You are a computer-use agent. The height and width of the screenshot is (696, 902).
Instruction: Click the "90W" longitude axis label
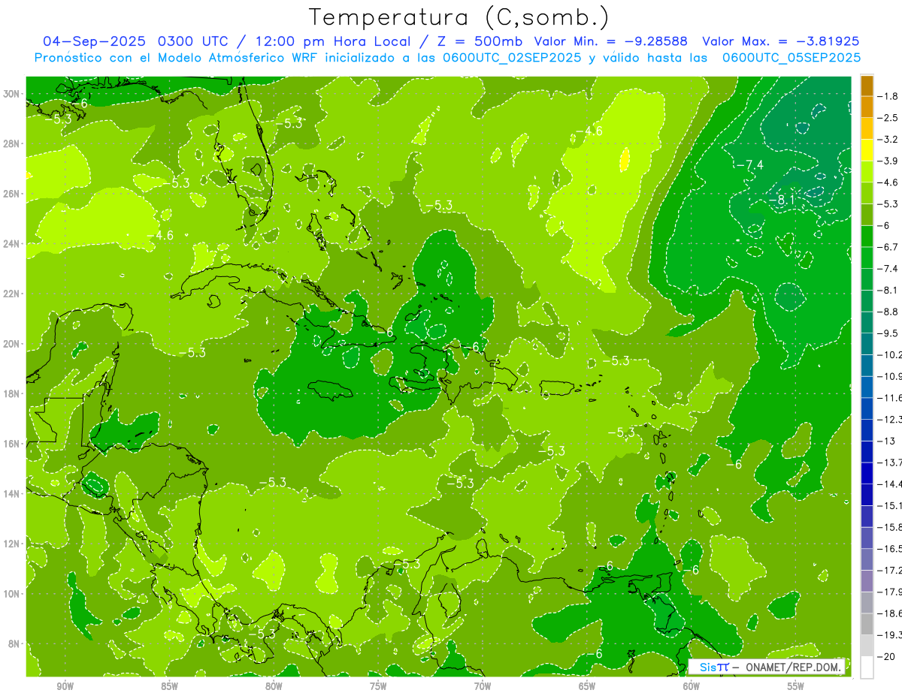(65, 686)
